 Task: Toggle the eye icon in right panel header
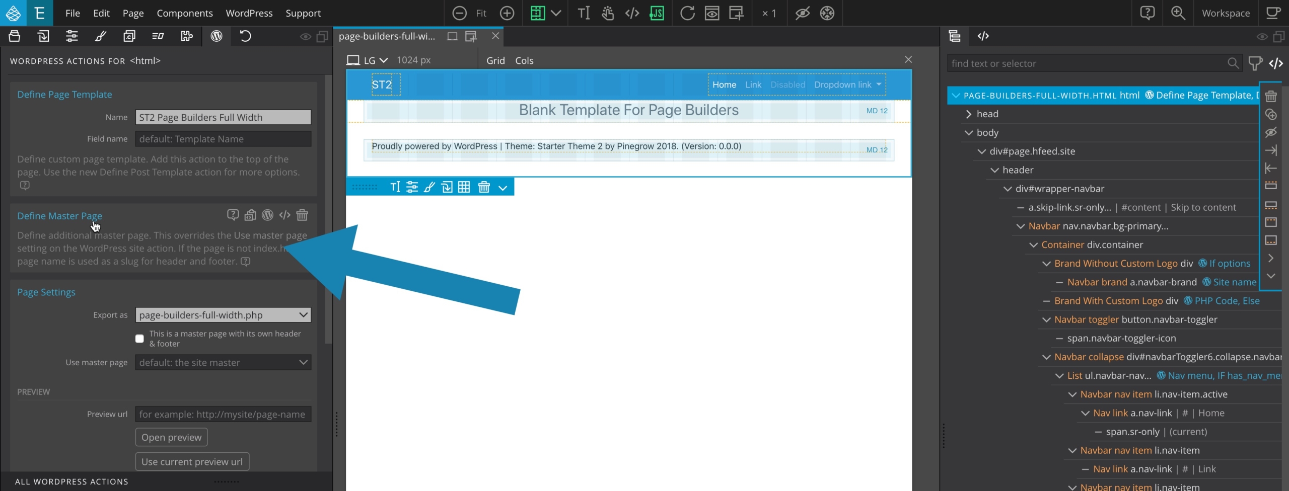click(1262, 37)
